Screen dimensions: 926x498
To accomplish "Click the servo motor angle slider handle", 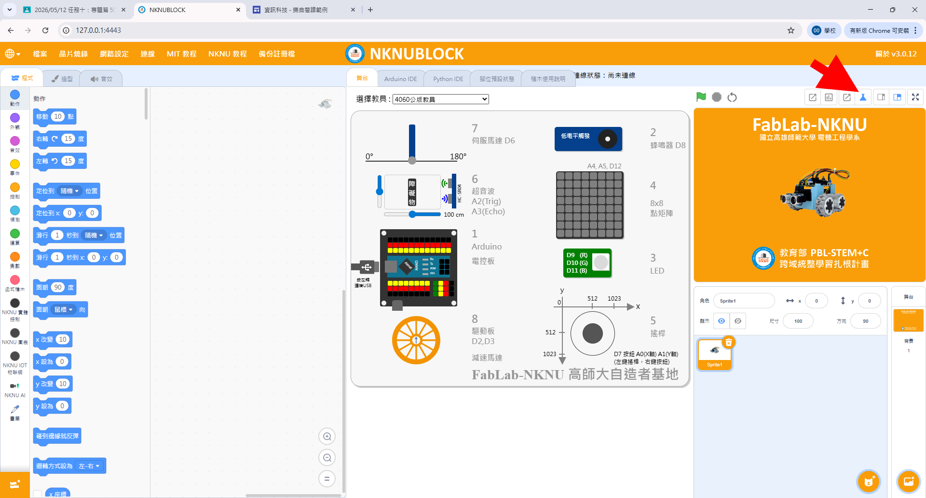I will tap(412, 160).
